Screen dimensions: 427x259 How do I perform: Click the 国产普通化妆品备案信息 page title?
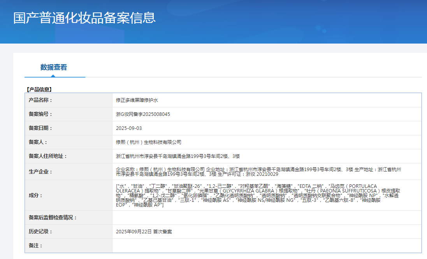(84, 18)
